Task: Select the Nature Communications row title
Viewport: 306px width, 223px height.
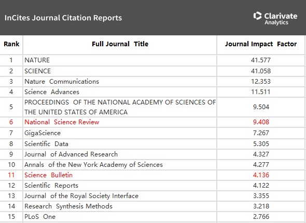Action: (62, 82)
